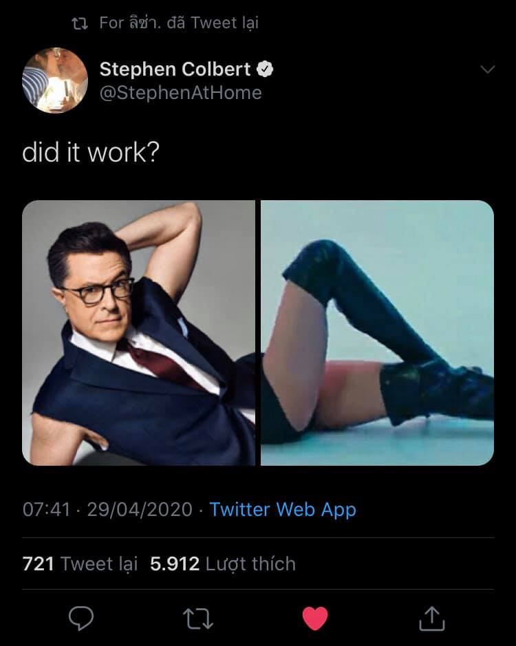516x646 pixels.
Task: Open Stephen Colbert's profile avatar
Action: (55, 80)
